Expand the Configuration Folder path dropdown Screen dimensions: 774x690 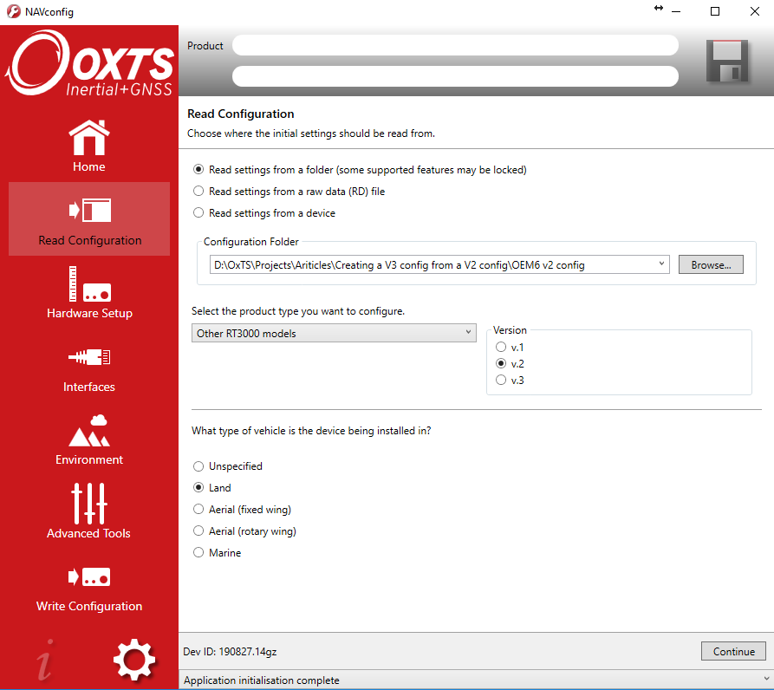(661, 264)
